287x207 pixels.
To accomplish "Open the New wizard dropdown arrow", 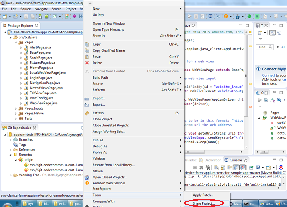I will [10, 17].
